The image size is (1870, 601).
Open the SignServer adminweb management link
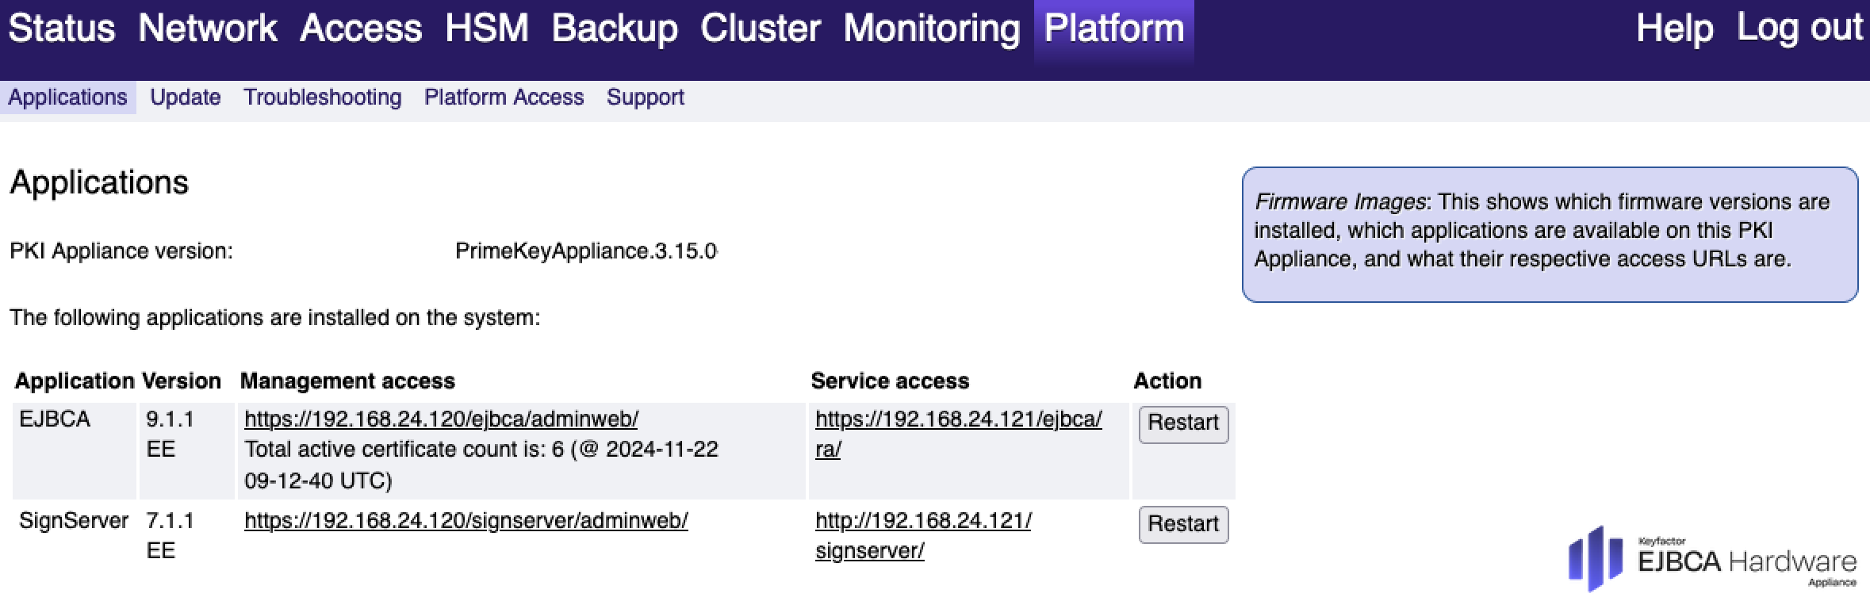(x=466, y=521)
